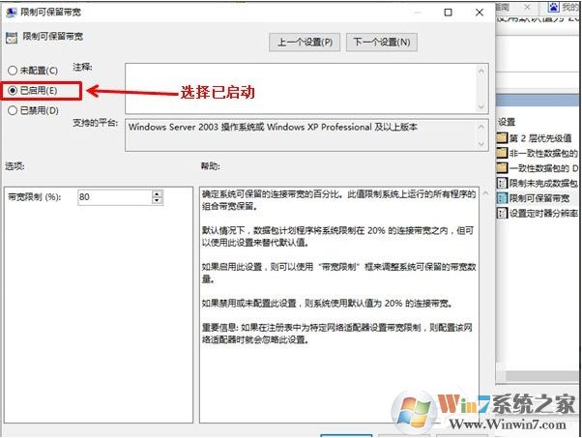Screen dimensions: 582x438
Task: Select the 已启用(E) radio button
Action: [13, 90]
